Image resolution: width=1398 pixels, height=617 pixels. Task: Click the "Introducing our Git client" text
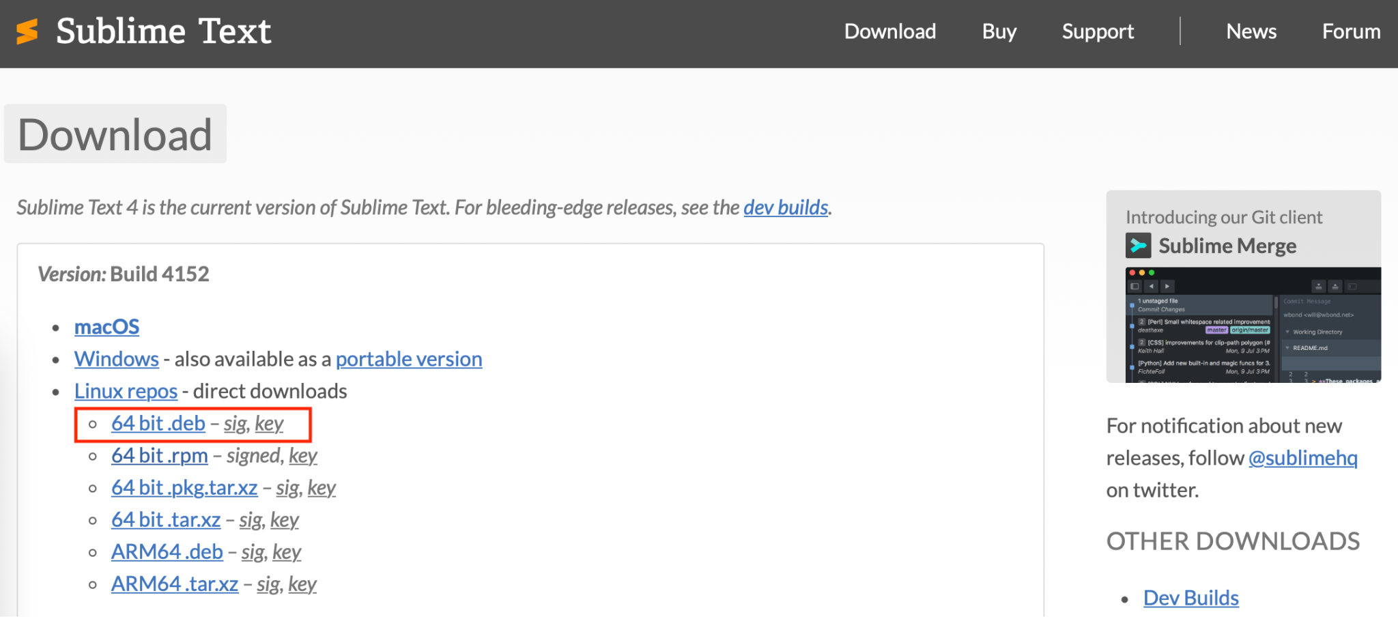pyautogui.click(x=1224, y=217)
